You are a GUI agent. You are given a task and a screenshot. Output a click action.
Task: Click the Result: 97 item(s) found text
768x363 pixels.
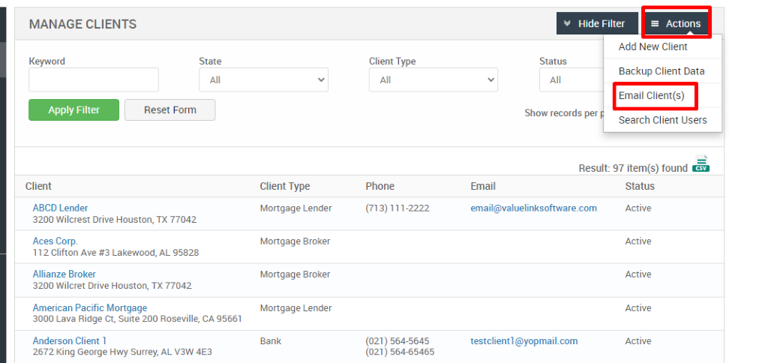pos(633,168)
